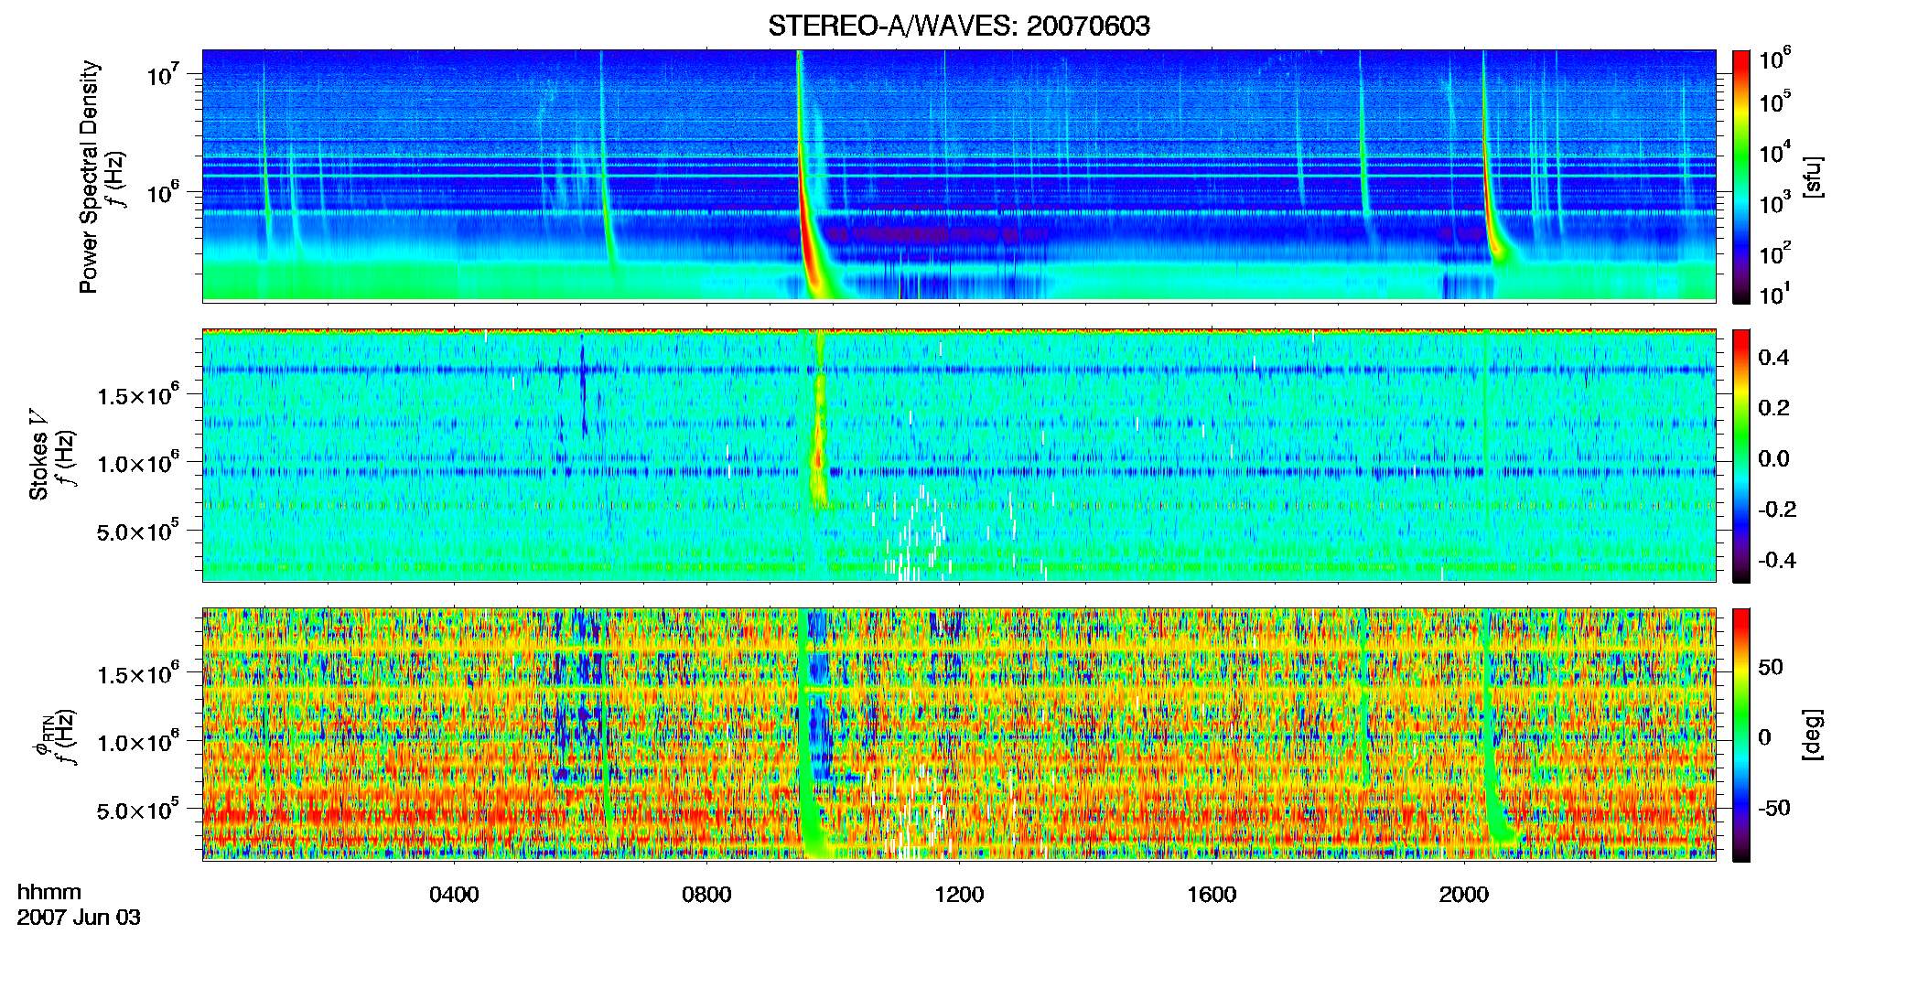Click the Stokes V axis label

pyautogui.click(x=38, y=456)
